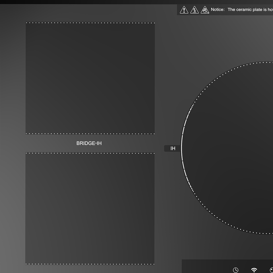Click the dotted outline at the round zone's bottom
This screenshot has height=273, width=273.
point(264,233)
